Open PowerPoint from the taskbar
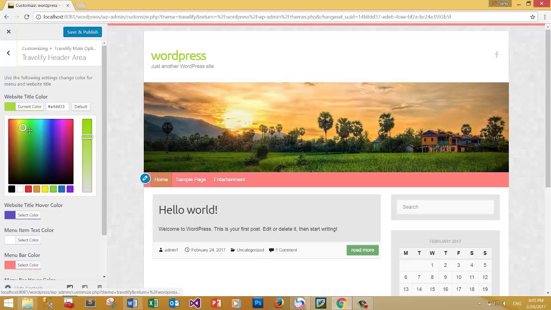 coord(216,303)
